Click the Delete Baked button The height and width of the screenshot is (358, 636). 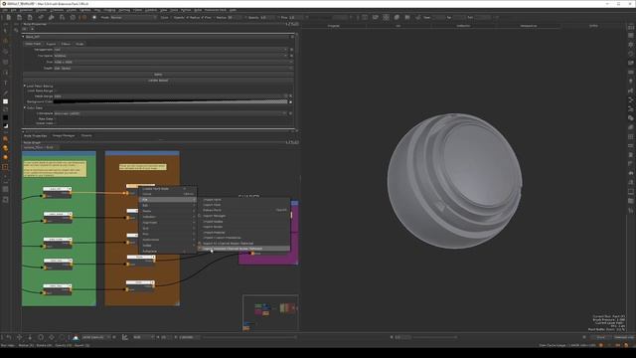158,81
